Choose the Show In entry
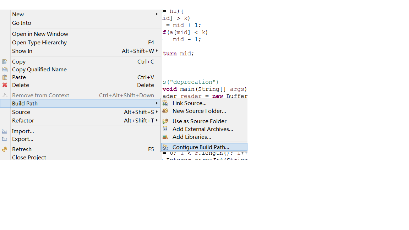This screenshot has width=409, height=230. (81, 51)
